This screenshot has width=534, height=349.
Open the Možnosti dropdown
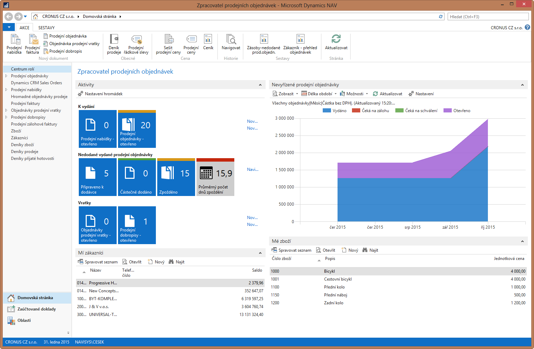[354, 94]
